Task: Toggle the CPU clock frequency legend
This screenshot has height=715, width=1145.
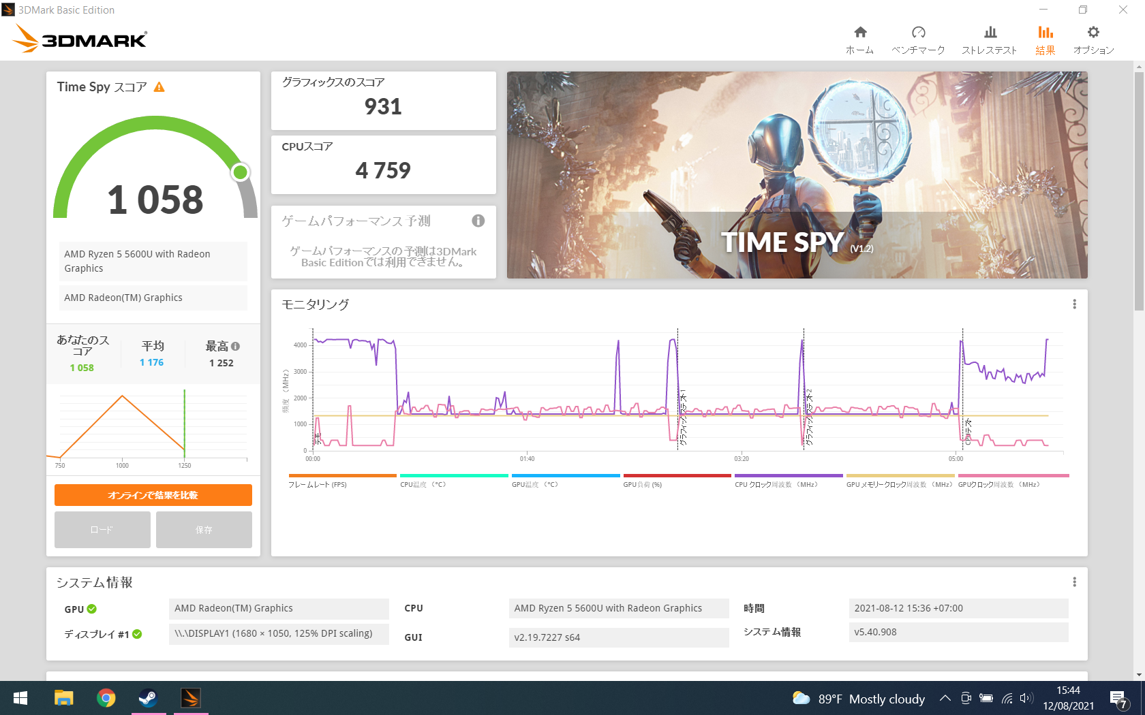Action: coord(789,481)
